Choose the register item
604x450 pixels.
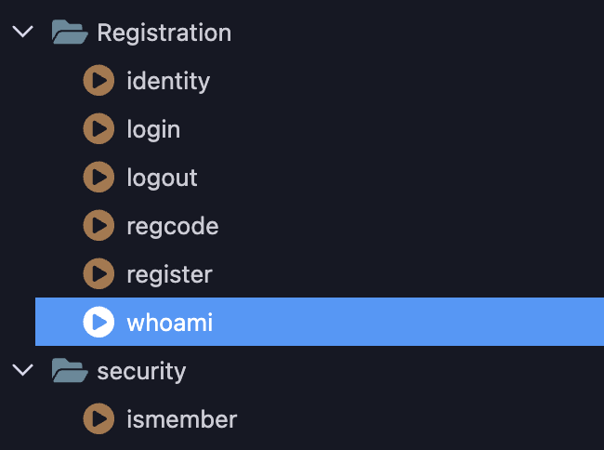169,274
